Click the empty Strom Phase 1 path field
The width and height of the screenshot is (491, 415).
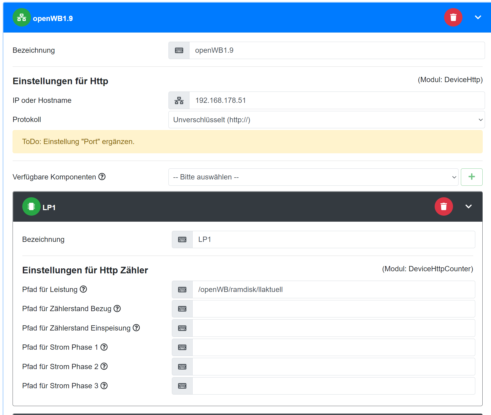click(x=334, y=347)
